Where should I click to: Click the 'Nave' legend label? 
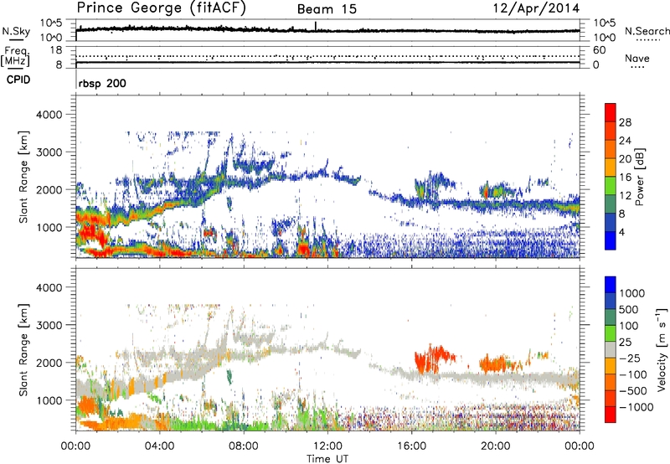coord(636,58)
